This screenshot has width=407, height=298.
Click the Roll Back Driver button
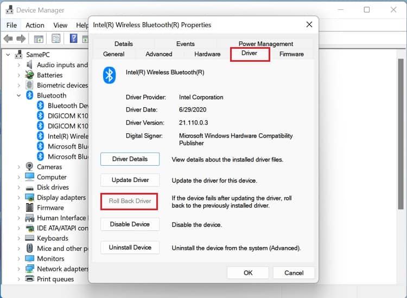129,201
